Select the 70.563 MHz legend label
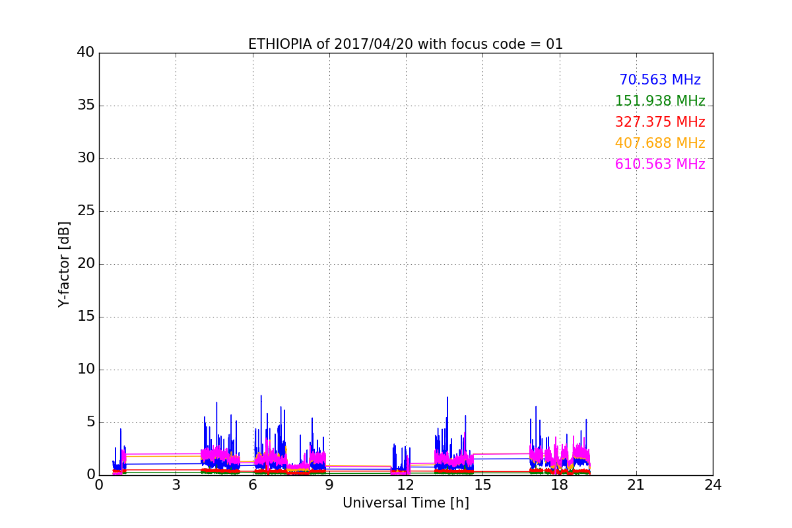The width and height of the screenshot is (792, 528). [660, 80]
